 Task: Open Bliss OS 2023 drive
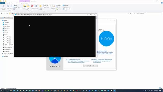pos(8,47)
